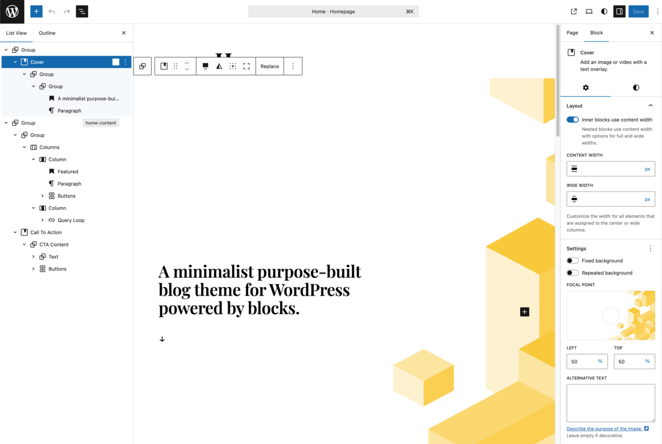Switch to the Page tab in sidebar
This screenshot has height=444, width=662.
(x=572, y=33)
